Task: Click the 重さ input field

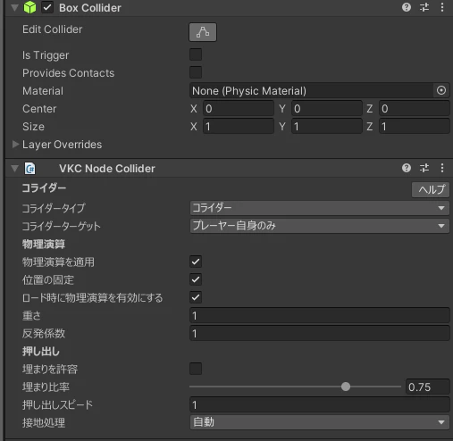Action: point(320,315)
